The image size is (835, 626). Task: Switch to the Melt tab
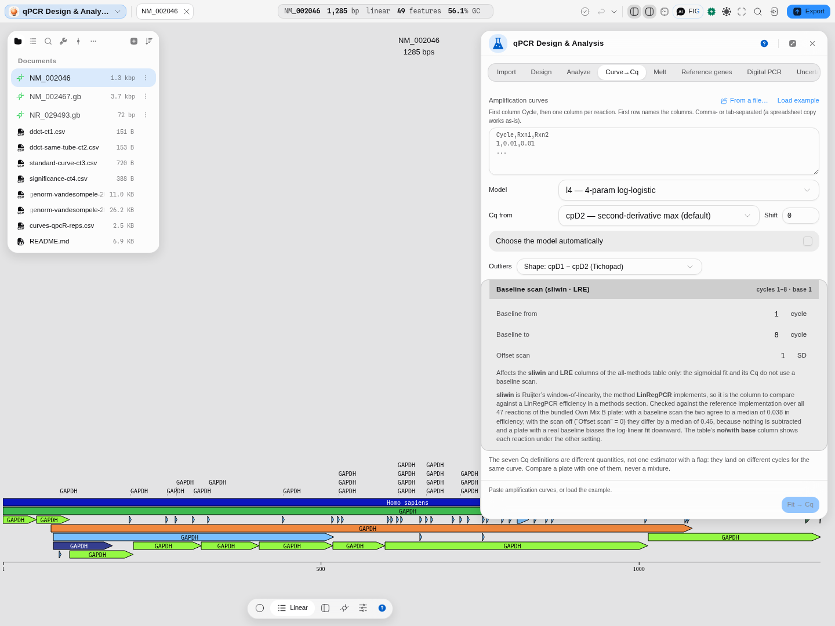point(660,72)
